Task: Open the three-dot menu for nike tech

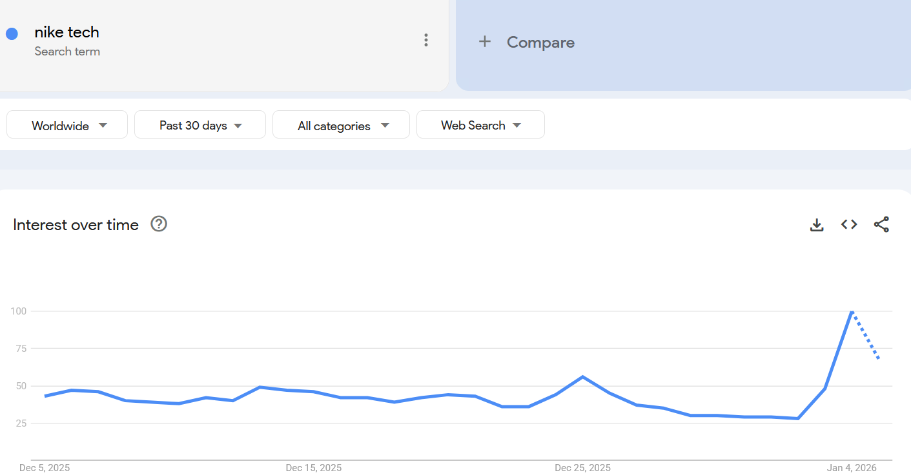Action: [x=425, y=40]
